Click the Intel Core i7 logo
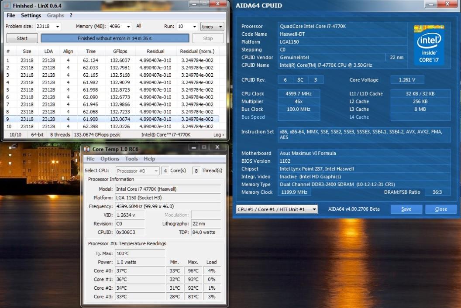This screenshot has height=308, width=461. (429, 45)
